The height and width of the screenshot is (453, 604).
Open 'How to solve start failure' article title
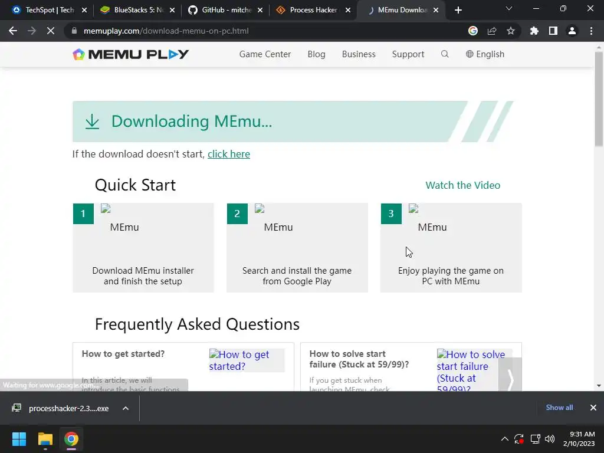pos(359,359)
